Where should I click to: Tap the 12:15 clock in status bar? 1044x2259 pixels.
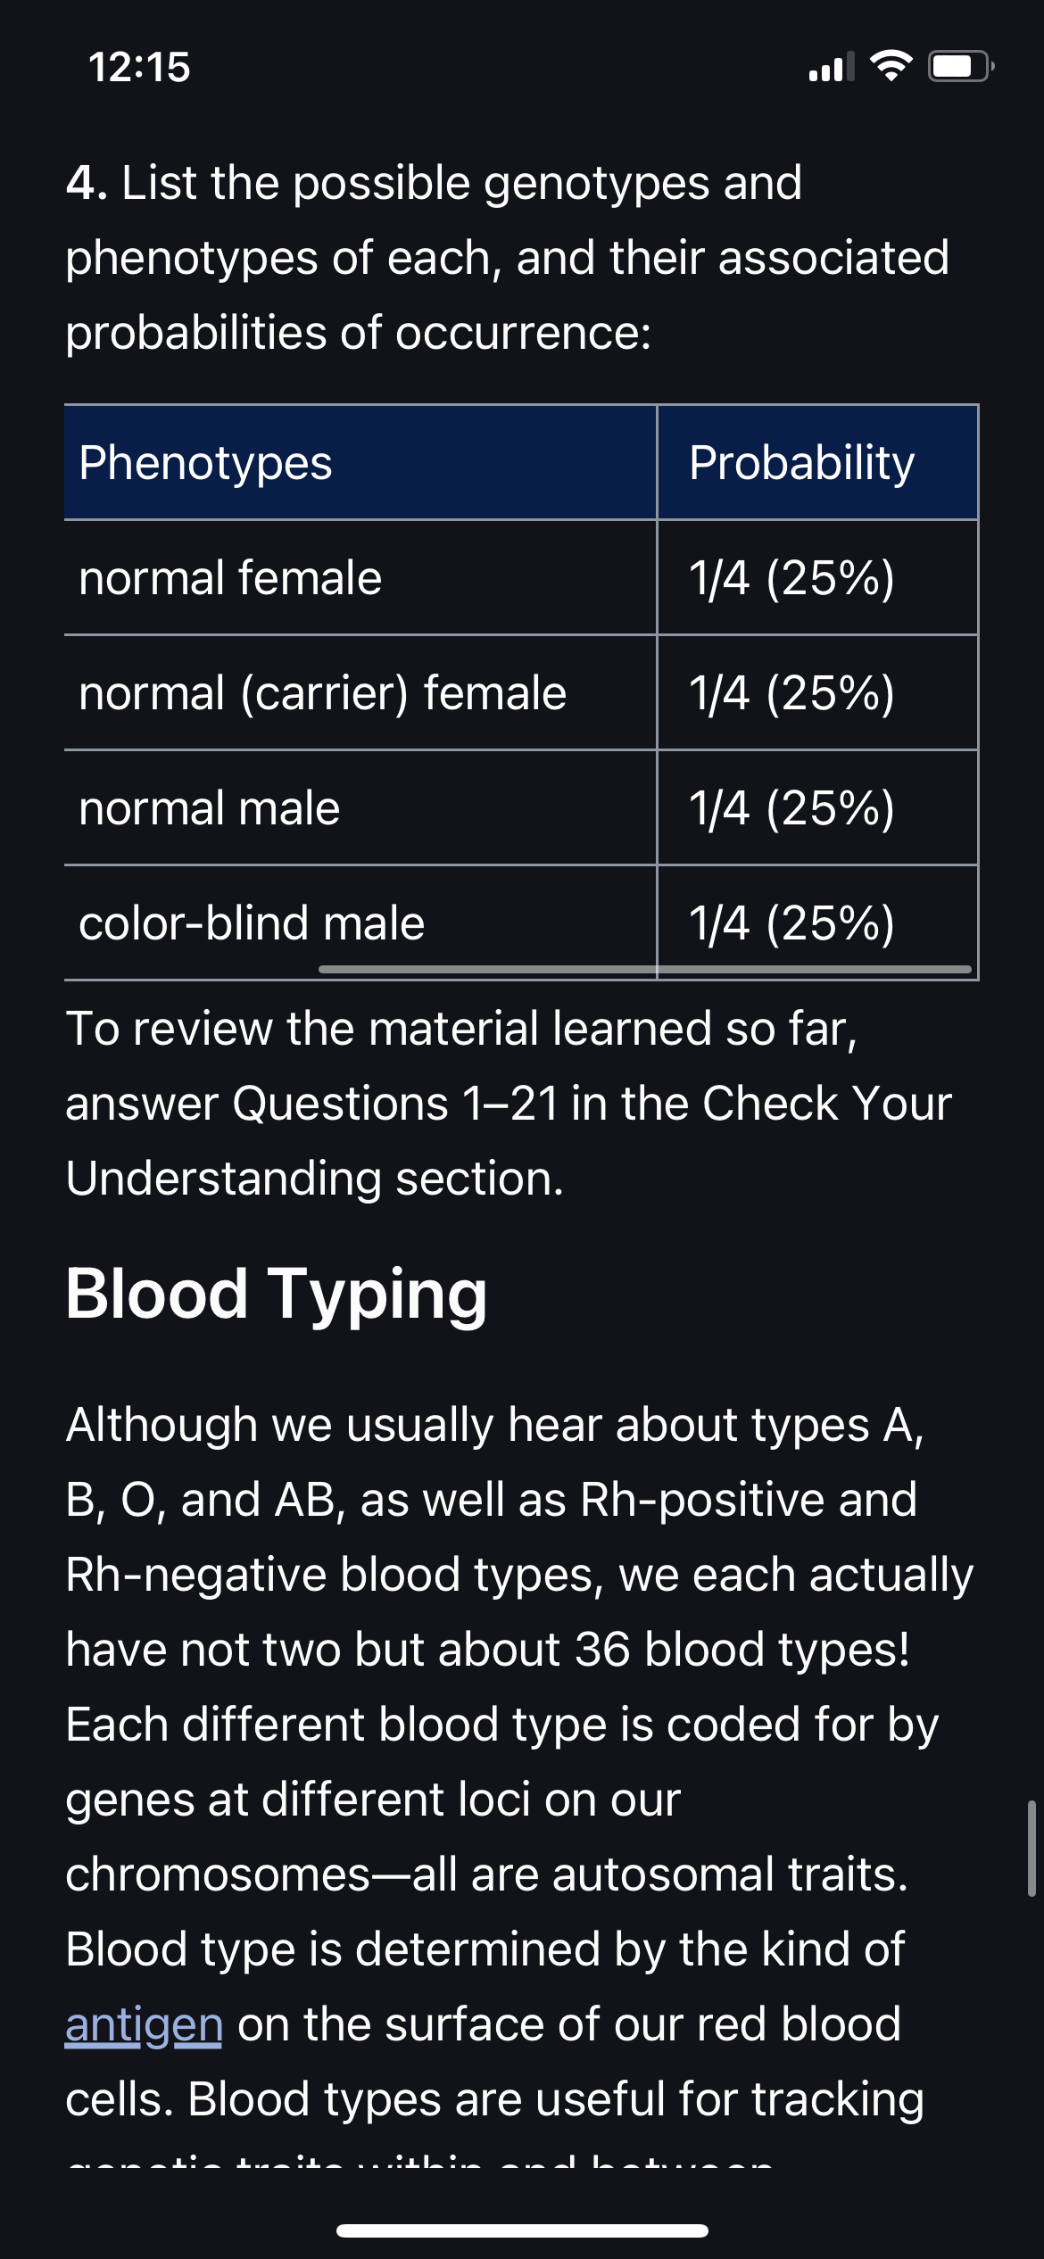pos(139,67)
